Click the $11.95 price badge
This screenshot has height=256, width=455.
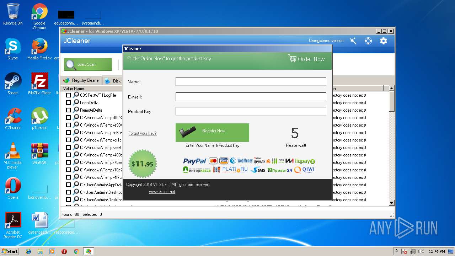(x=143, y=164)
